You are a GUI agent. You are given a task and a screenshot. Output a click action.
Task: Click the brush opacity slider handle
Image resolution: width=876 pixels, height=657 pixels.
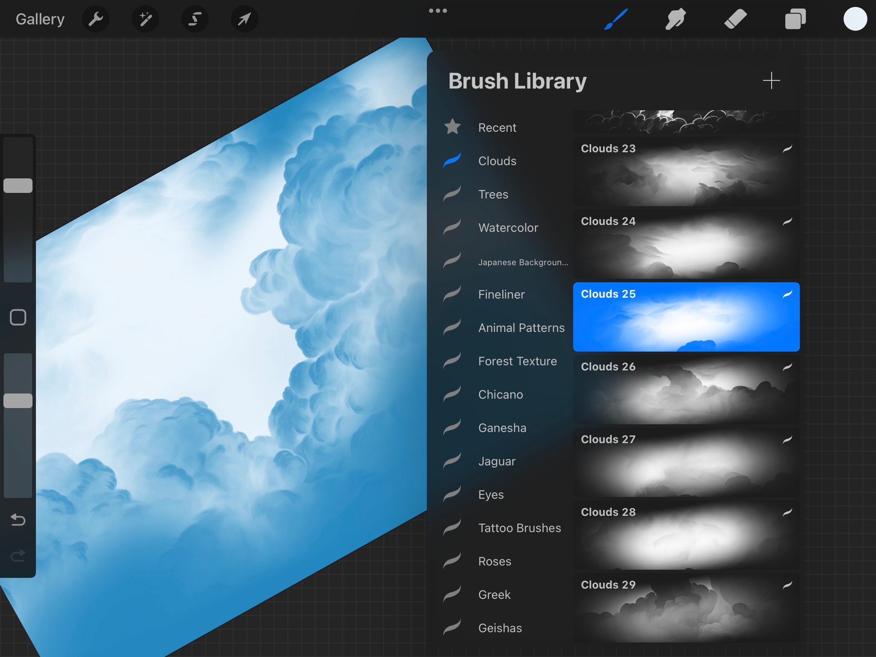pos(18,401)
